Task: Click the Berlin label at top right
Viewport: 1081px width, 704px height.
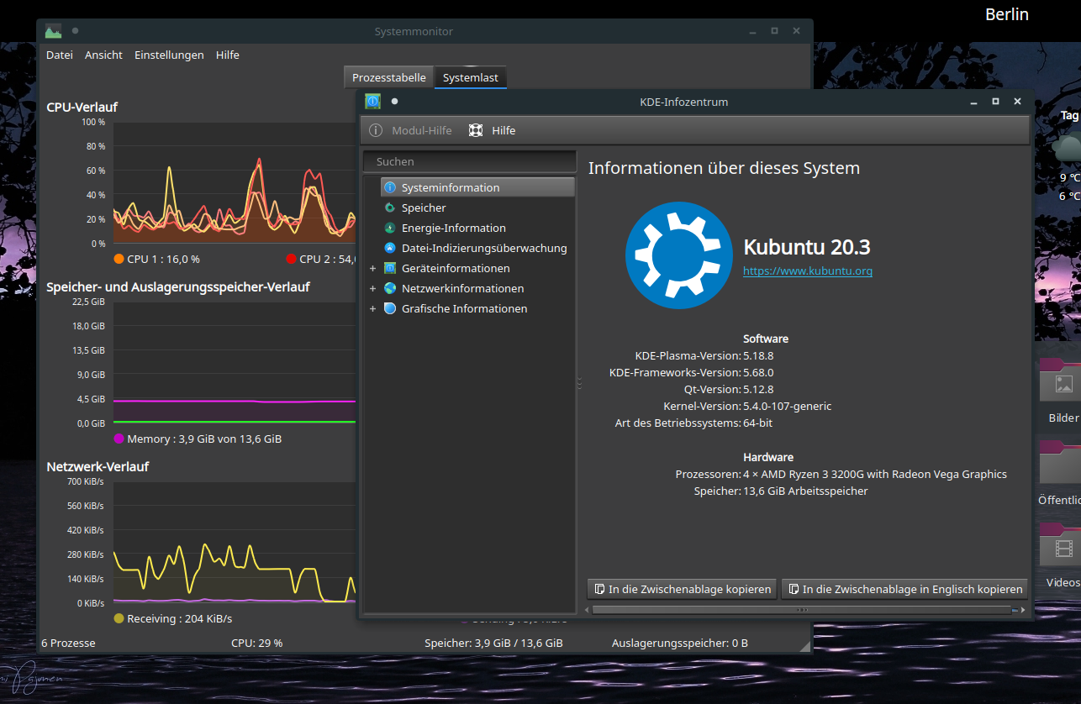Action: pyautogui.click(x=1007, y=14)
